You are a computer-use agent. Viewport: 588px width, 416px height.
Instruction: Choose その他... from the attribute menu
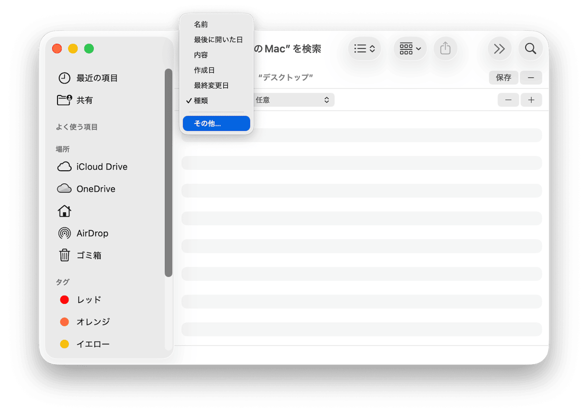coord(216,124)
